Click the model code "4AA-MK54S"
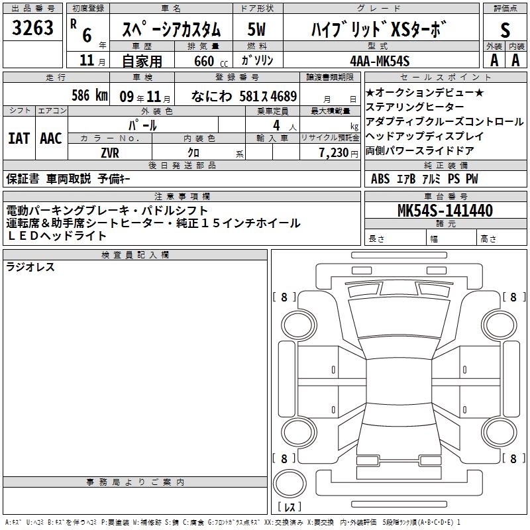The image size is (530, 530). [x=380, y=61]
